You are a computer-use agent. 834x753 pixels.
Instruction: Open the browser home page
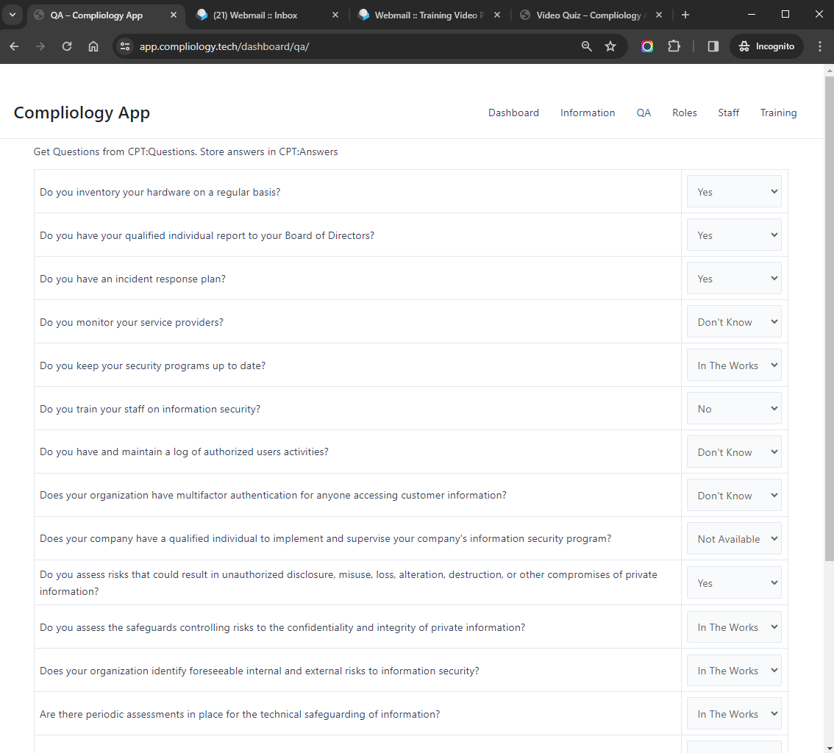(x=93, y=46)
